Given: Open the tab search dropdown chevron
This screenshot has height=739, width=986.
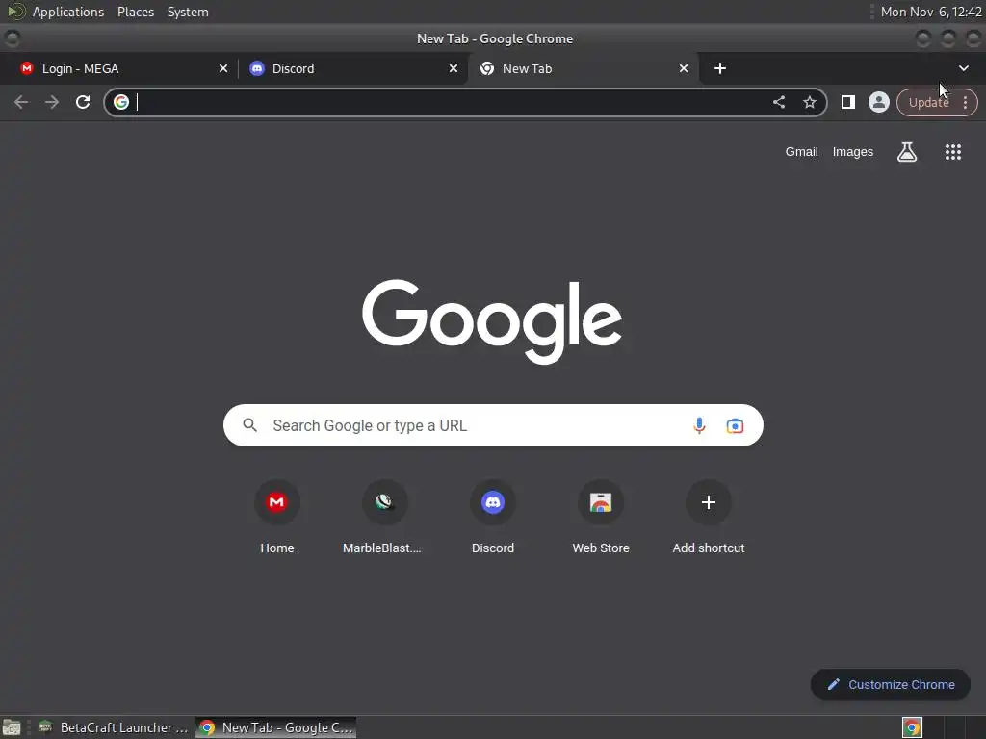Looking at the screenshot, I should [963, 68].
